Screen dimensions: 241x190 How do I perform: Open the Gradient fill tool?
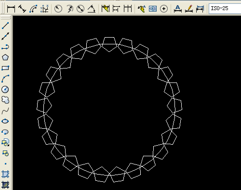click(x=5, y=185)
